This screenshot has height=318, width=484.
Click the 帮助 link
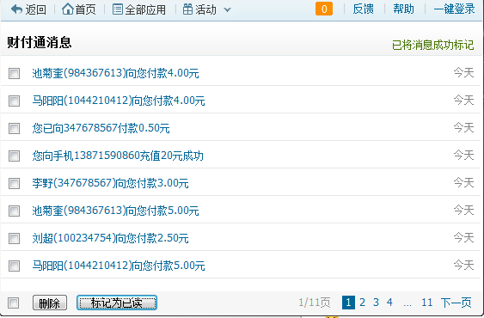403,9
